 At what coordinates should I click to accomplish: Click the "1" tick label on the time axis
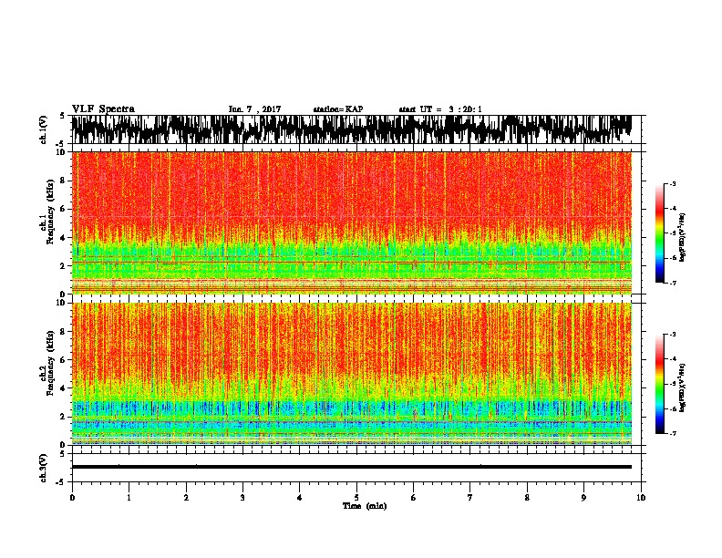[129, 498]
